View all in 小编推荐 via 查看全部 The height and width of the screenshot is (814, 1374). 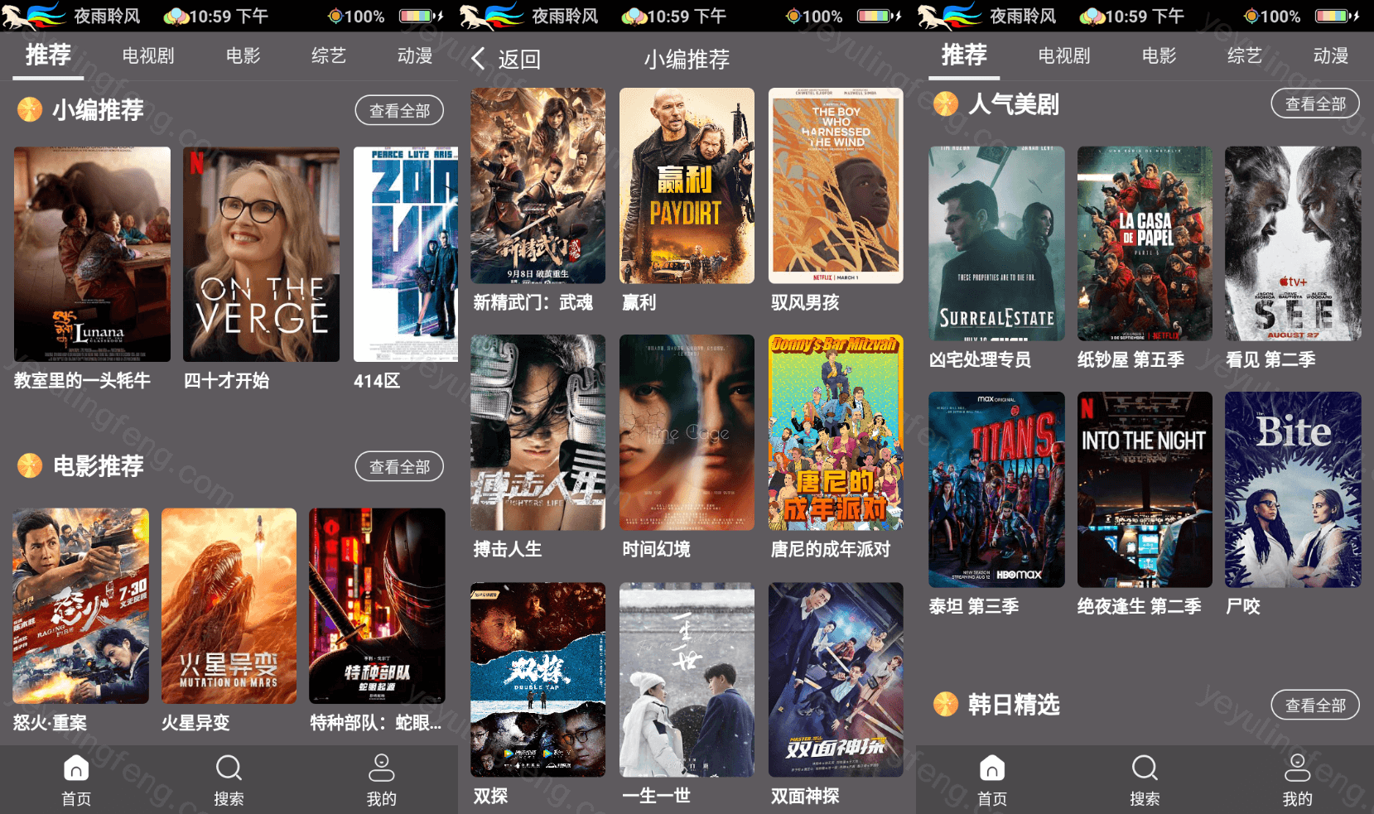399,110
